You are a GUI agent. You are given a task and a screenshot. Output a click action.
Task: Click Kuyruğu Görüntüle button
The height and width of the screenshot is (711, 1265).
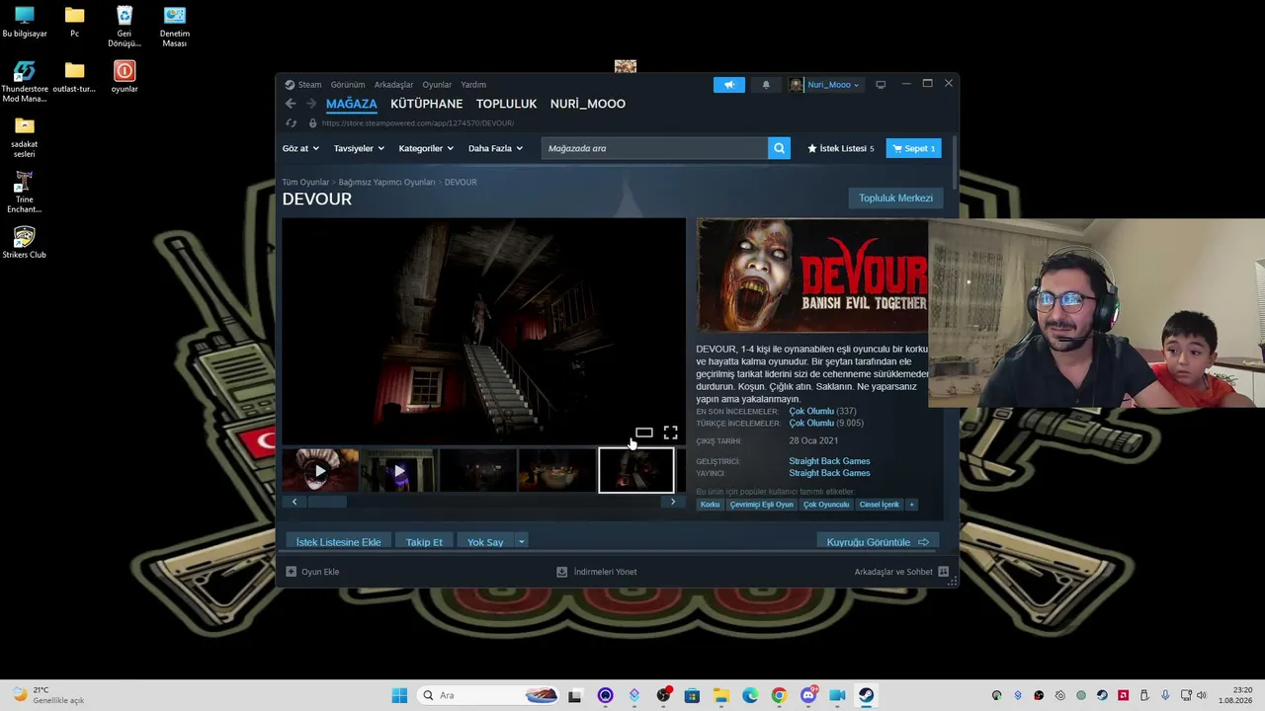click(879, 542)
